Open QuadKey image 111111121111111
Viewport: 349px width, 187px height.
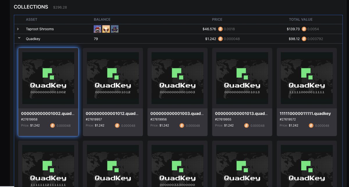click(48, 166)
